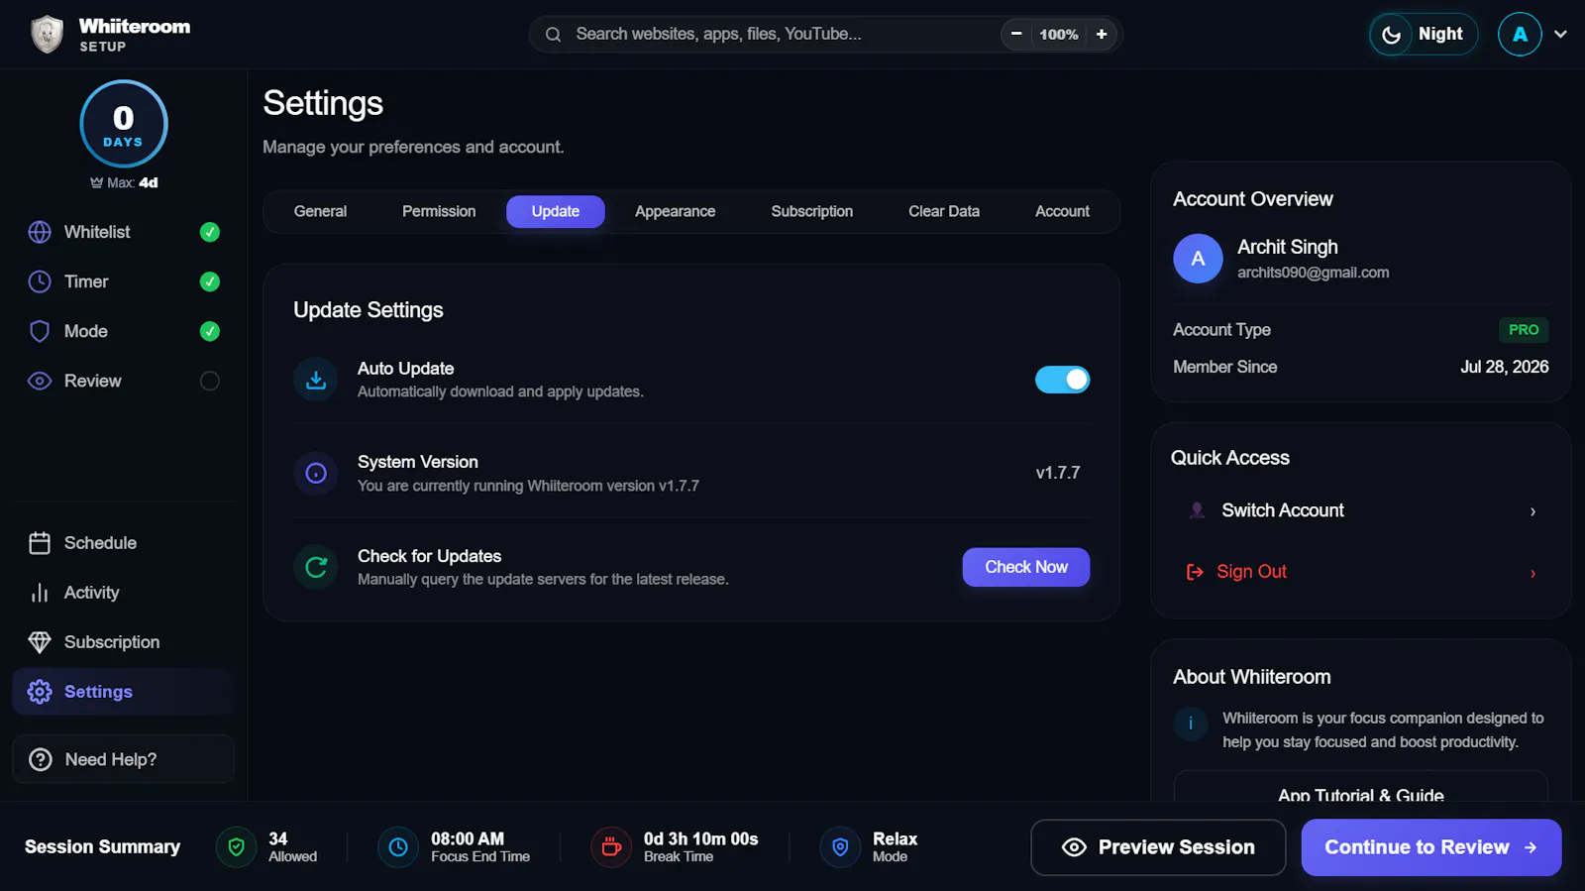Open the profile avatar in the top bar
1585x891 pixels.
(x=1520, y=35)
